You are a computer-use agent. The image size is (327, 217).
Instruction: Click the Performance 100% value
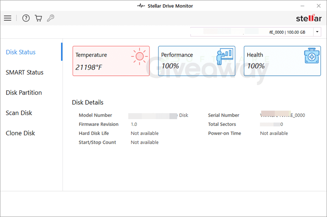(x=170, y=66)
